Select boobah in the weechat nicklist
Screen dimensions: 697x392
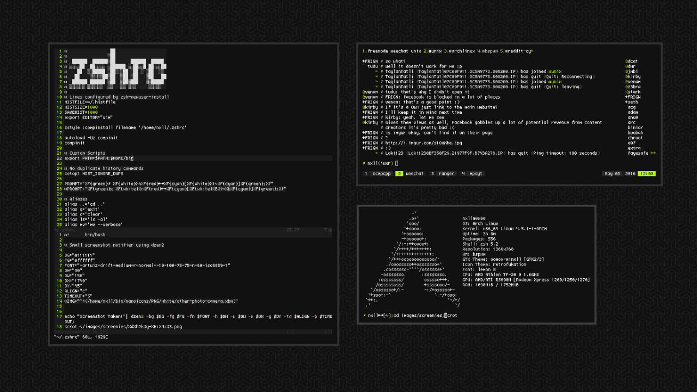tap(635, 133)
